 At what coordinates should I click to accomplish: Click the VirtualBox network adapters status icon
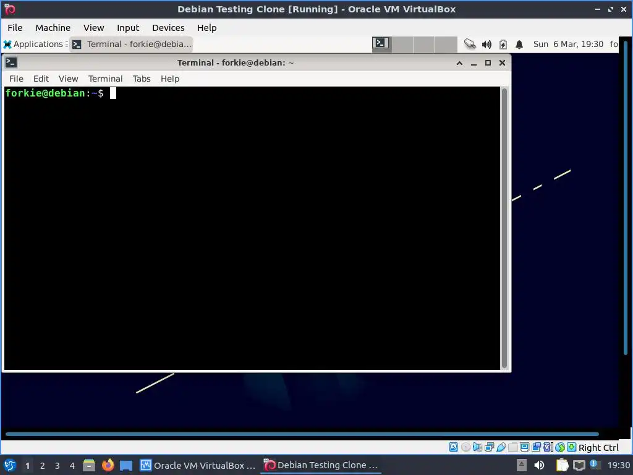click(490, 447)
